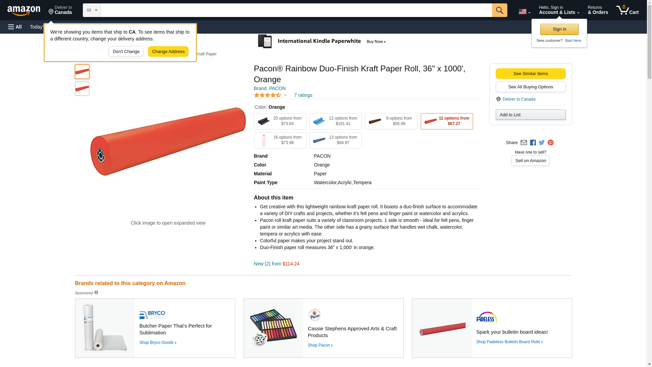Click the Change Address button
This screenshot has height=367, width=652.
[x=168, y=52]
